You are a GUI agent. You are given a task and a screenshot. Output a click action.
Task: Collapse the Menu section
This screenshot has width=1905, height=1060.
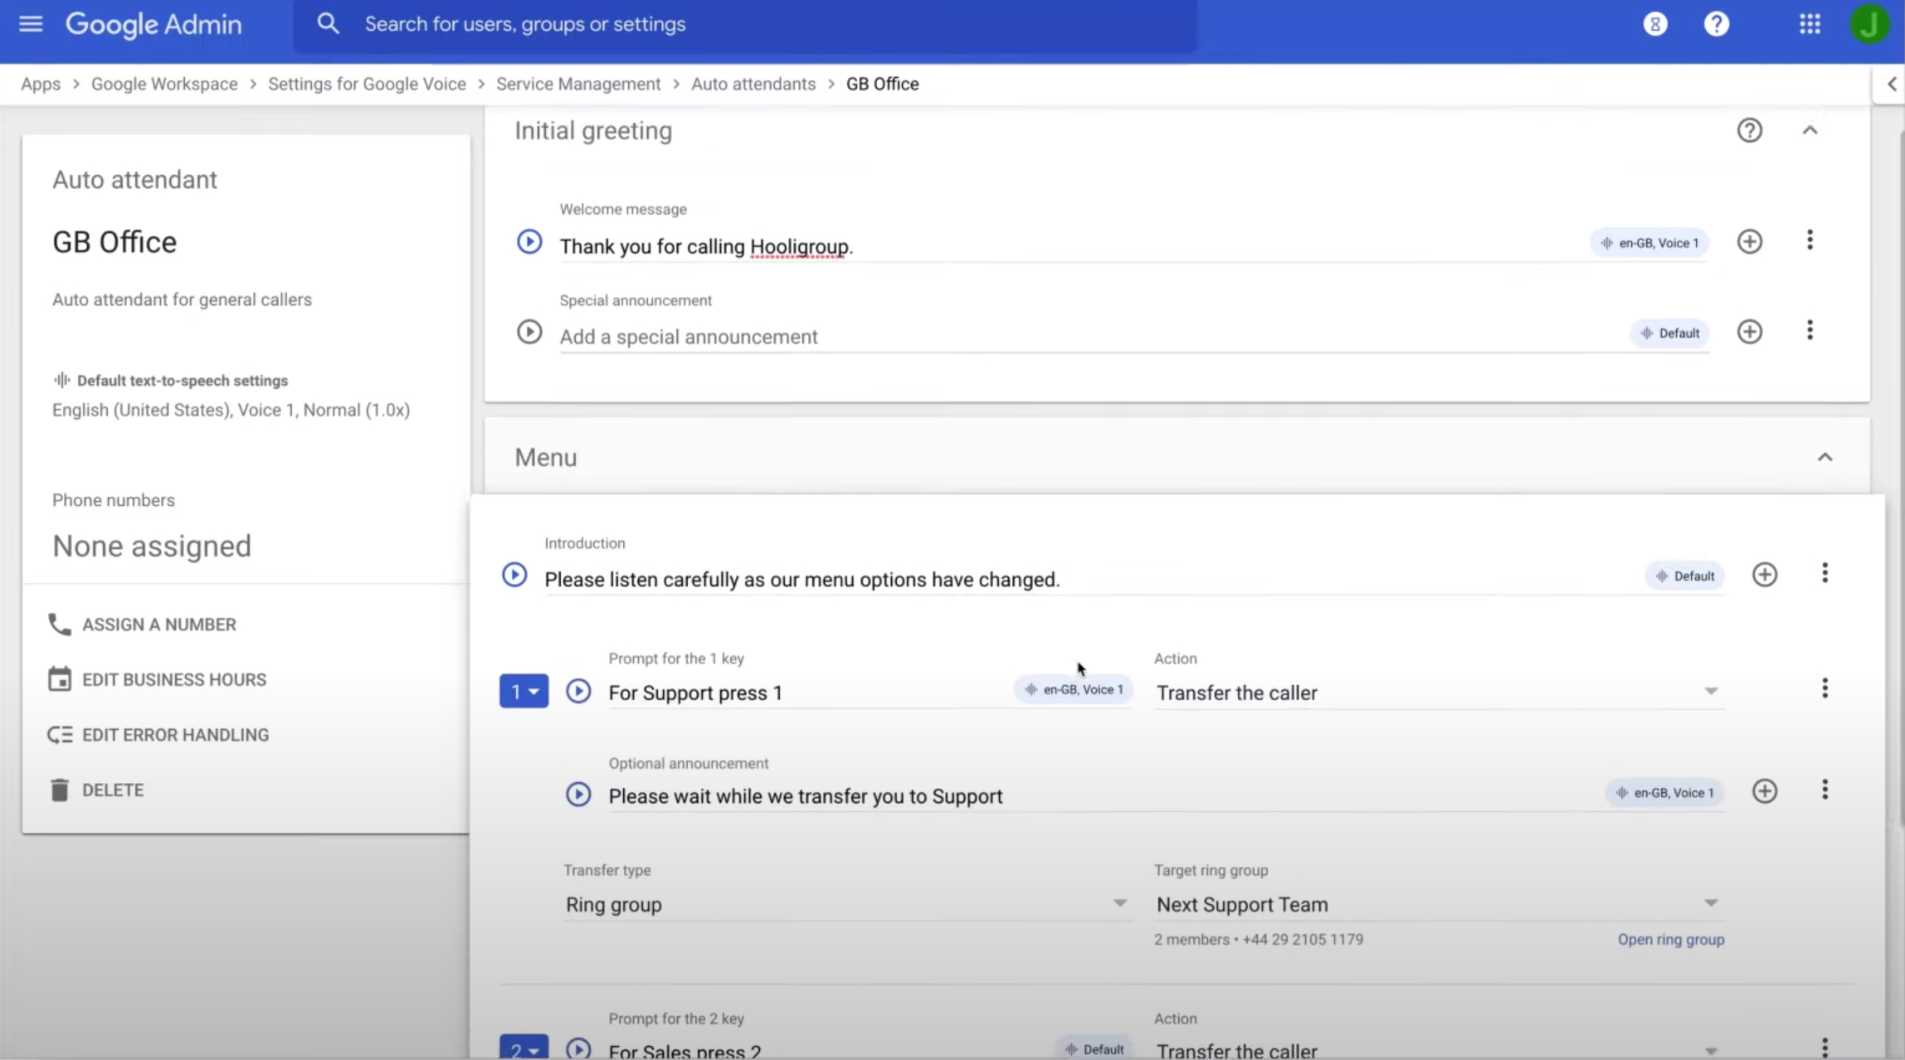tap(1824, 457)
